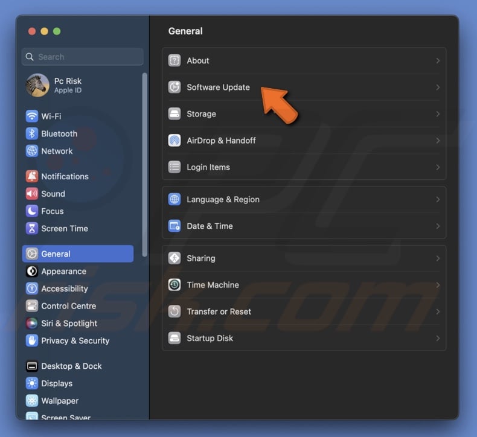
Task: Click the Sharing icon
Action: pos(174,258)
